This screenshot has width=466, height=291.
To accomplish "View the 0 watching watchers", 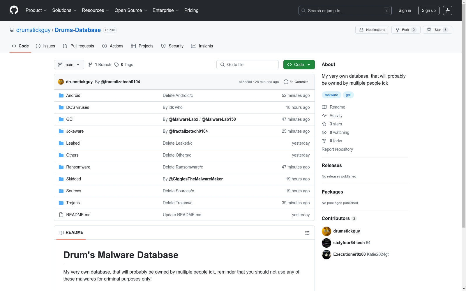I will click(336, 132).
